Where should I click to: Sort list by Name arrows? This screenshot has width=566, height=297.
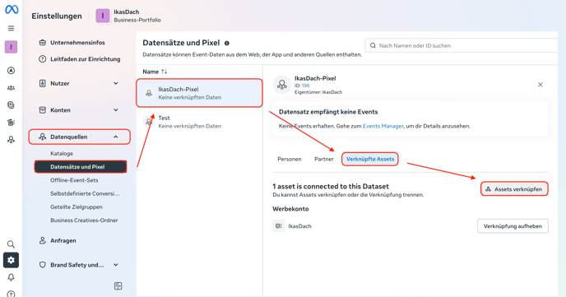point(165,72)
